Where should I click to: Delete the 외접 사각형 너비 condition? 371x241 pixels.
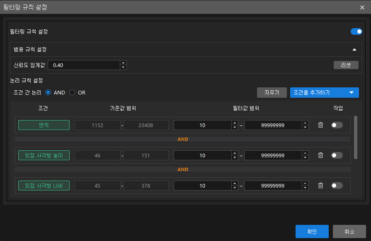[x=320, y=186]
